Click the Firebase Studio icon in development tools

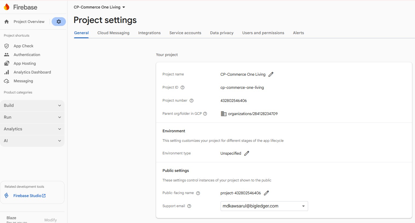(x=7, y=196)
